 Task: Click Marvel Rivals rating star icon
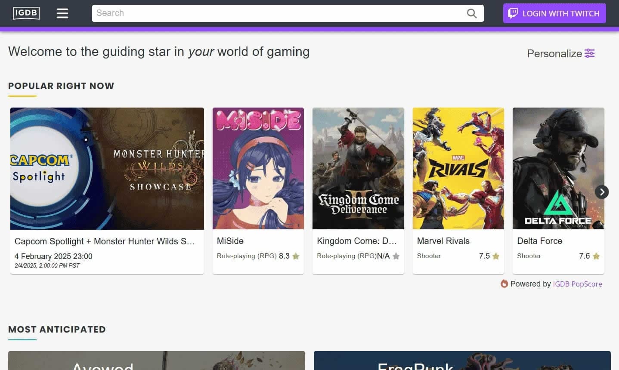(496, 256)
